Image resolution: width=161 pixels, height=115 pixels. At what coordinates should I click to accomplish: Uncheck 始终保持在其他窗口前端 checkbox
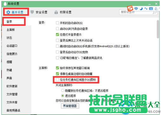(57, 68)
